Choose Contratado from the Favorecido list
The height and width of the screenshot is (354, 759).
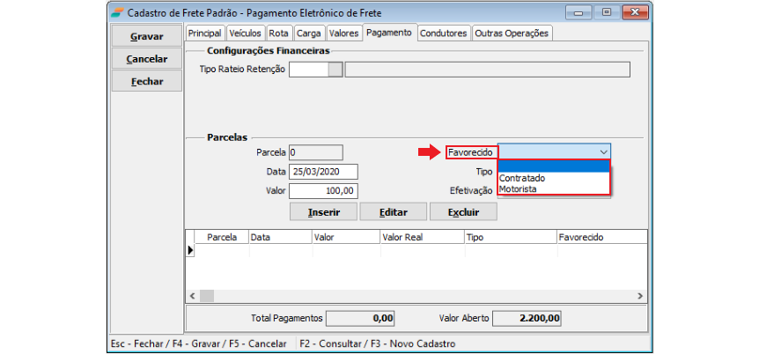click(522, 178)
